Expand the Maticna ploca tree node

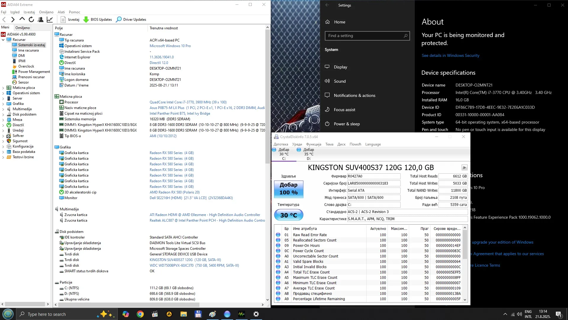3,88
